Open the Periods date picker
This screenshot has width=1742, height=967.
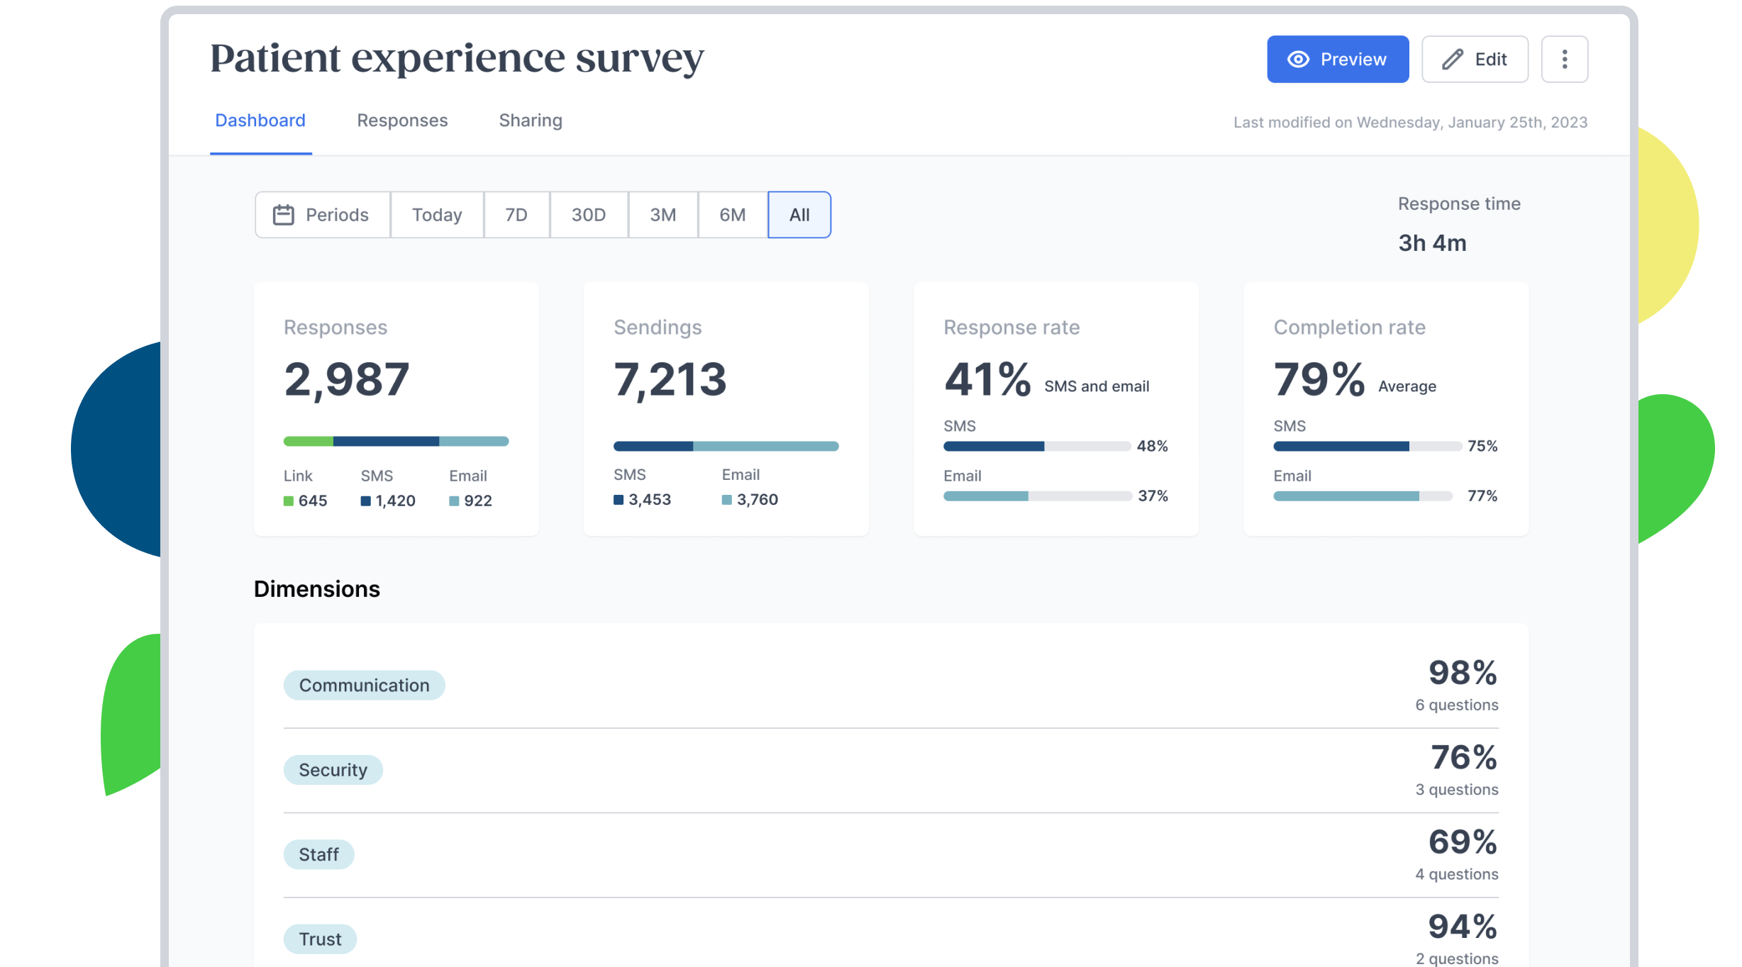point(336,215)
